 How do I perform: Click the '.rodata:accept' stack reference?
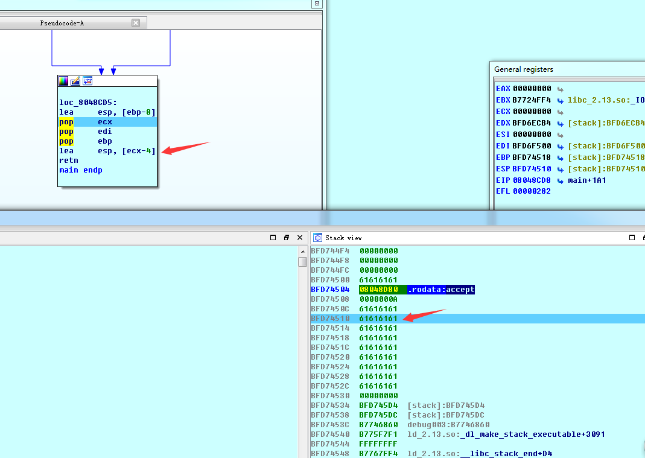[441, 290]
